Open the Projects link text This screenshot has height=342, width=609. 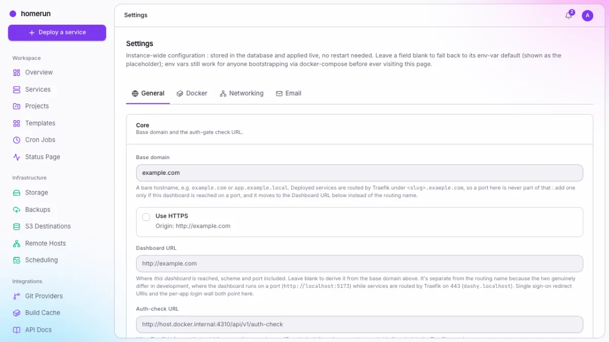click(x=37, y=106)
